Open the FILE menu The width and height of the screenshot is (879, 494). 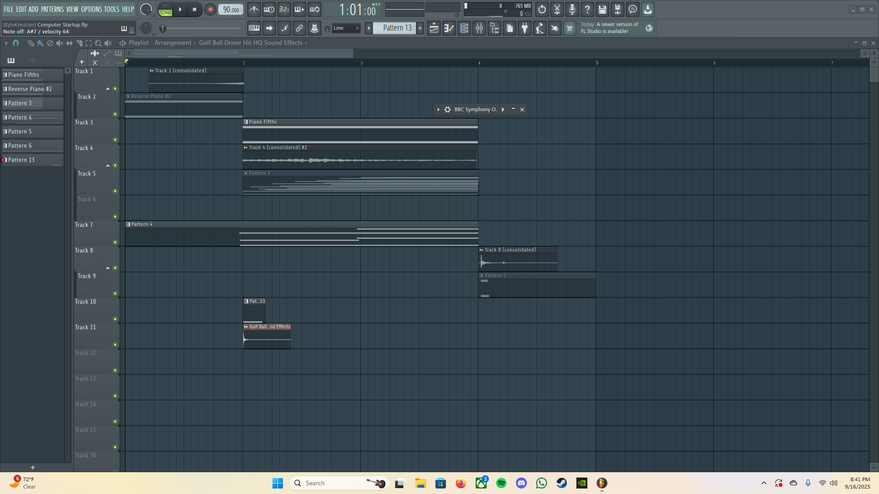pos(9,9)
